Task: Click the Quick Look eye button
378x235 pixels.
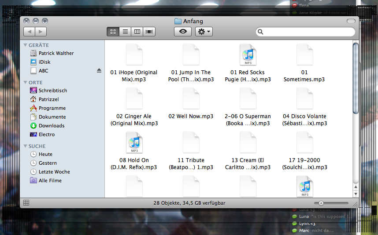Action: click(x=183, y=32)
